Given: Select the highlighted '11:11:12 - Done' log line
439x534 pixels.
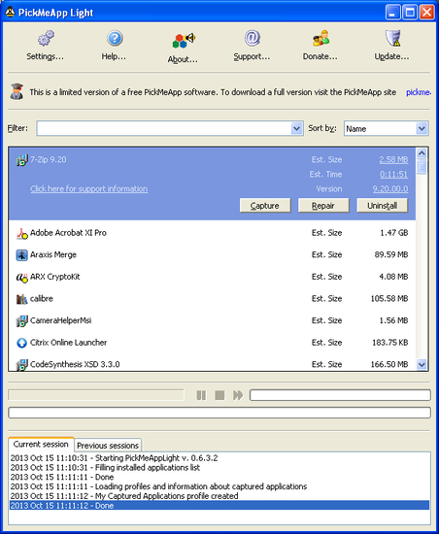Looking at the screenshot, I should pyautogui.click(x=219, y=506).
